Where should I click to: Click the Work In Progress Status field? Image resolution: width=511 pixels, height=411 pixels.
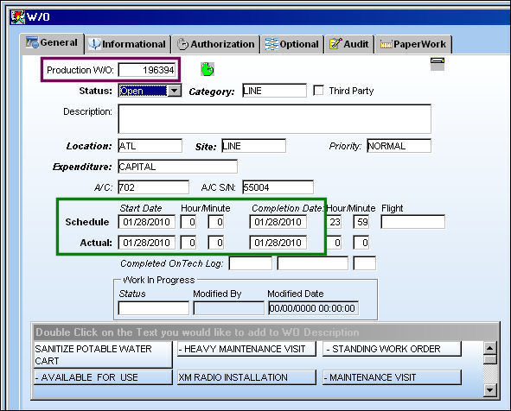(154, 308)
